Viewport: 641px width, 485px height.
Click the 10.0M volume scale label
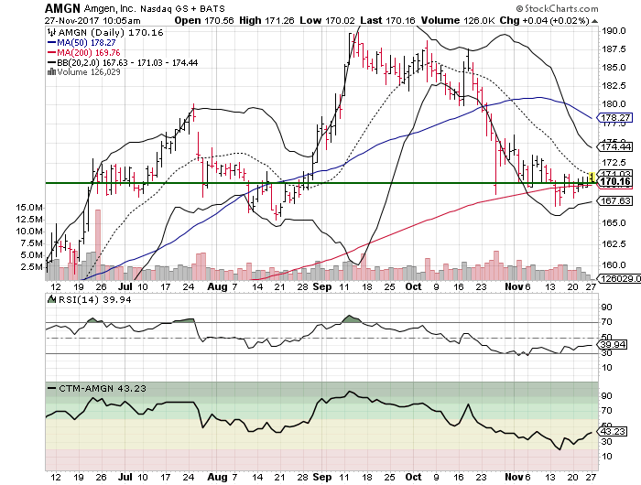point(29,232)
